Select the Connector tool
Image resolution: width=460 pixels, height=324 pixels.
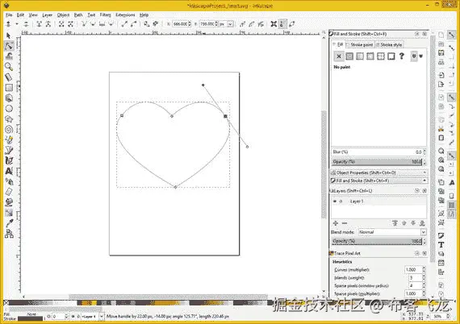click(9, 234)
